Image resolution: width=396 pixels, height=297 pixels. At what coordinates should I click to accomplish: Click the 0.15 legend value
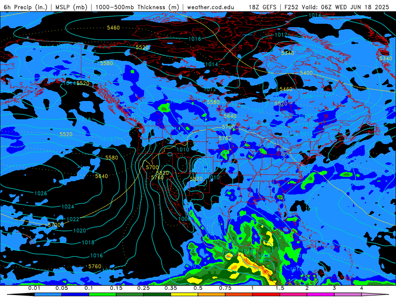(x=116, y=288)
